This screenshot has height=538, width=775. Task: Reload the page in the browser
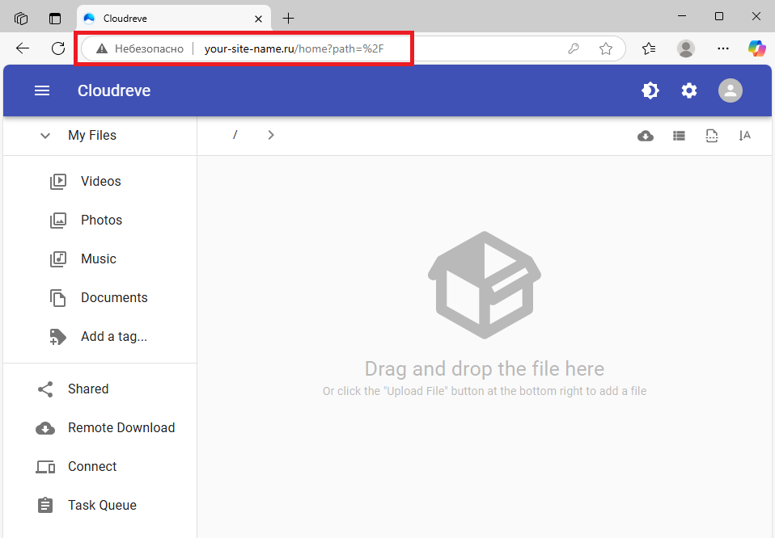pos(58,48)
